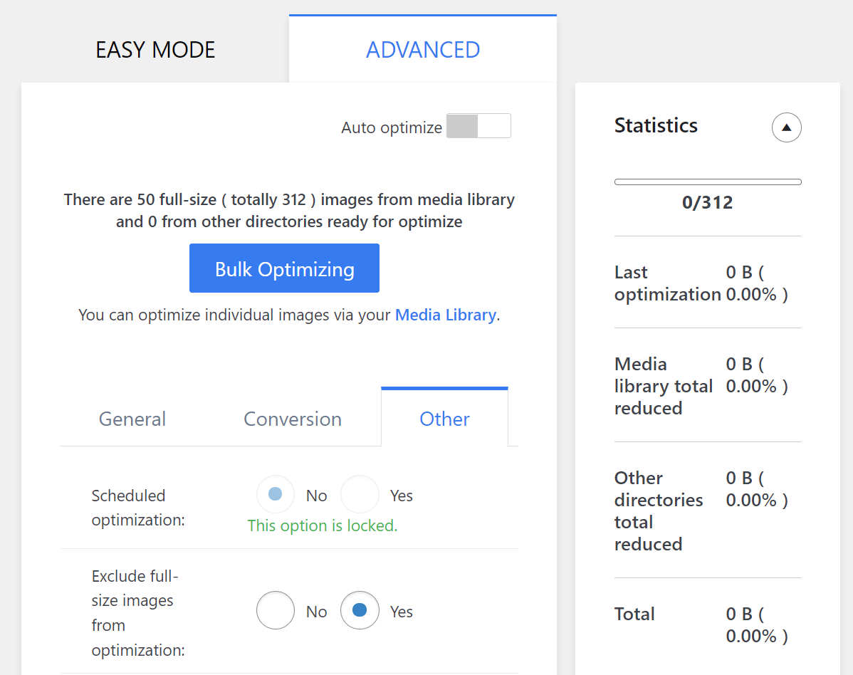Viewport: 853px width, 675px height.
Task: Click Media library total reduced value
Action: pos(756,375)
